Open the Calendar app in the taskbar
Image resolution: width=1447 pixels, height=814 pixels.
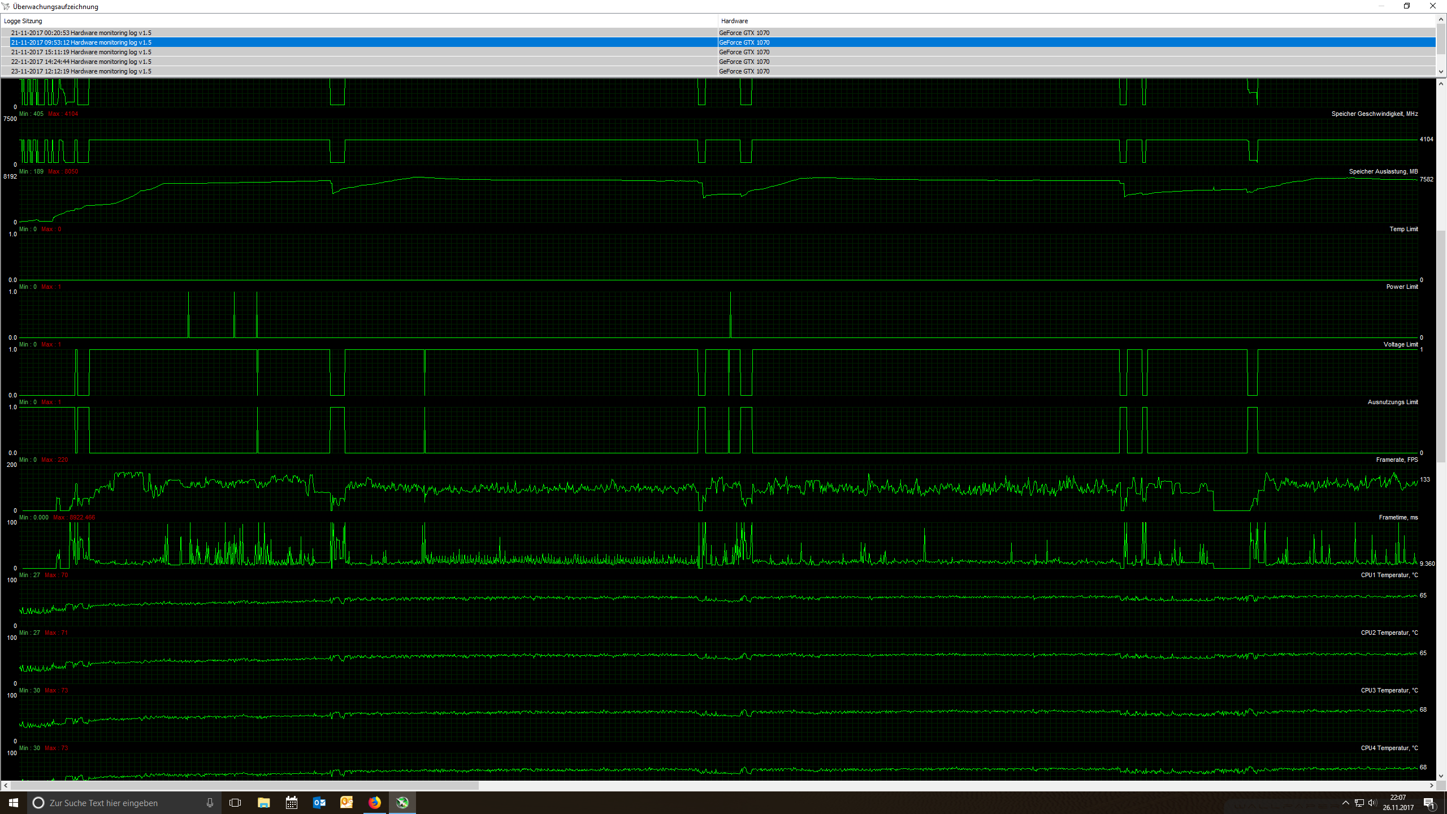[291, 803]
